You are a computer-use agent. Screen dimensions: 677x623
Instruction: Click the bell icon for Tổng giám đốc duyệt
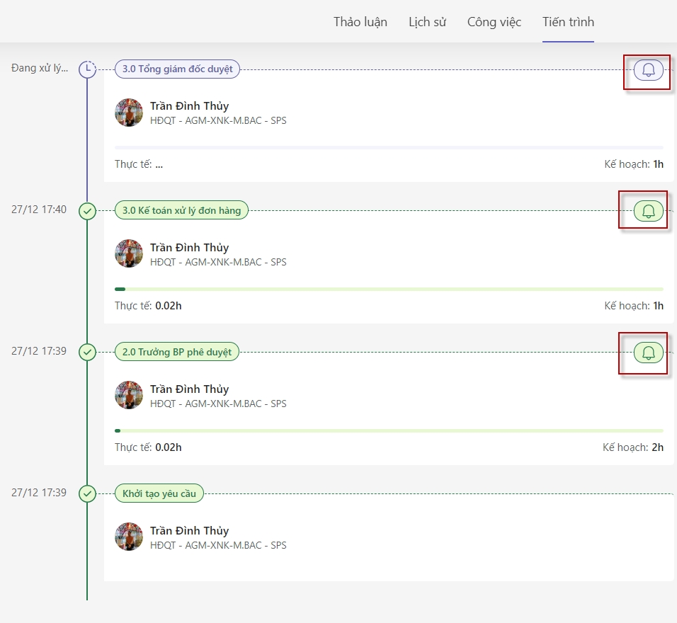pyautogui.click(x=648, y=70)
